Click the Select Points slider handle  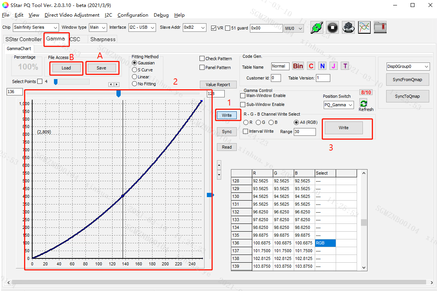(56, 81)
